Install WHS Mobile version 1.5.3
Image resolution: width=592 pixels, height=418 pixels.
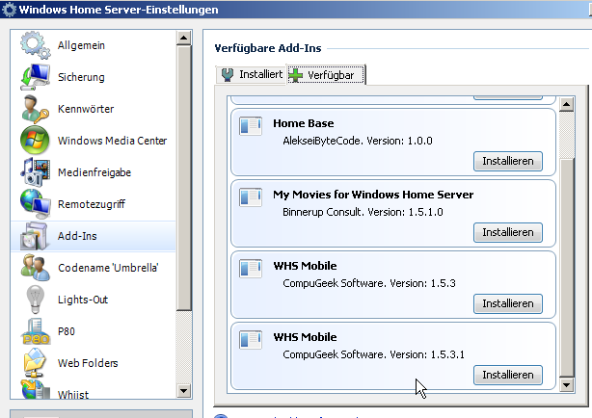coord(508,303)
